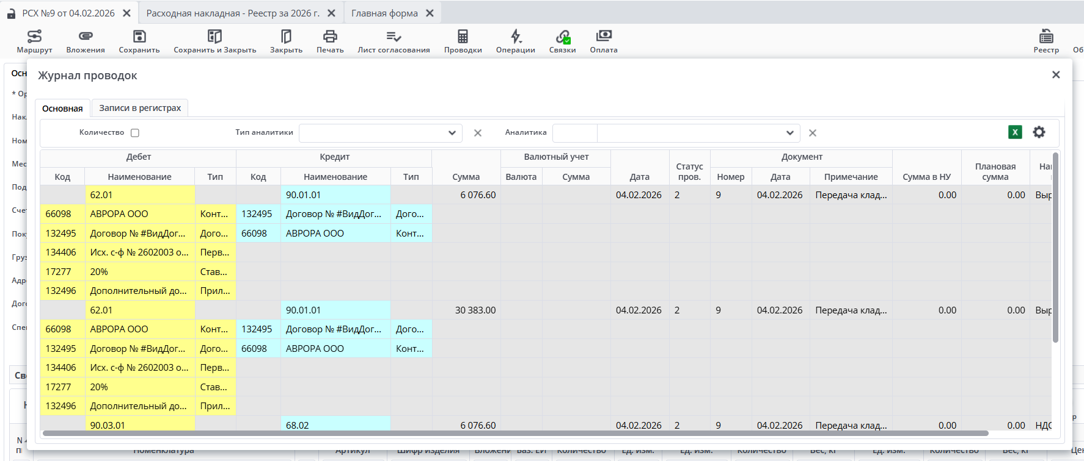Click the Печать printer icon
This screenshot has height=461, width=1084.
point(330,37)
